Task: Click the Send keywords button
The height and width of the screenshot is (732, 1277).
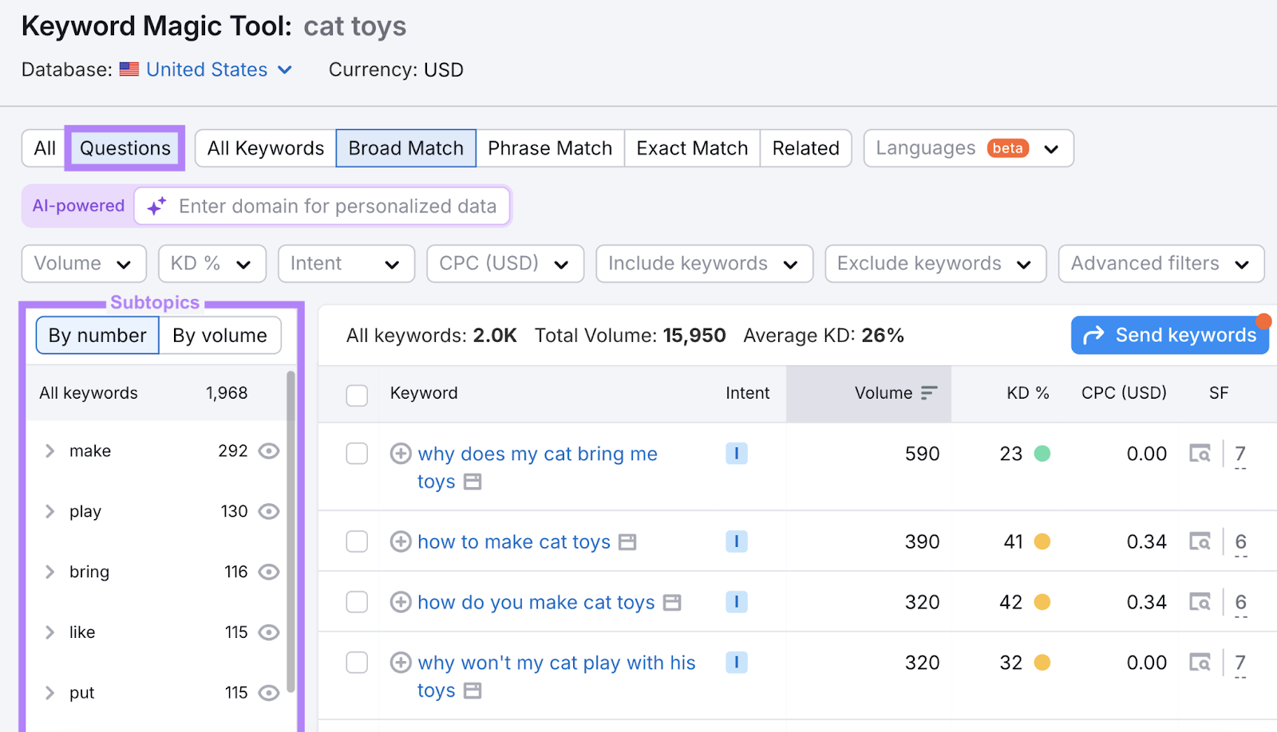Action: coord(1169,335)
